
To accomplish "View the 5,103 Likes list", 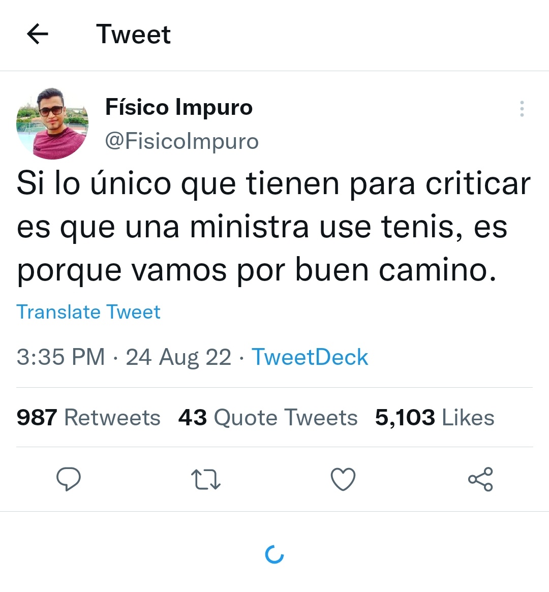I will click(435, 418).
